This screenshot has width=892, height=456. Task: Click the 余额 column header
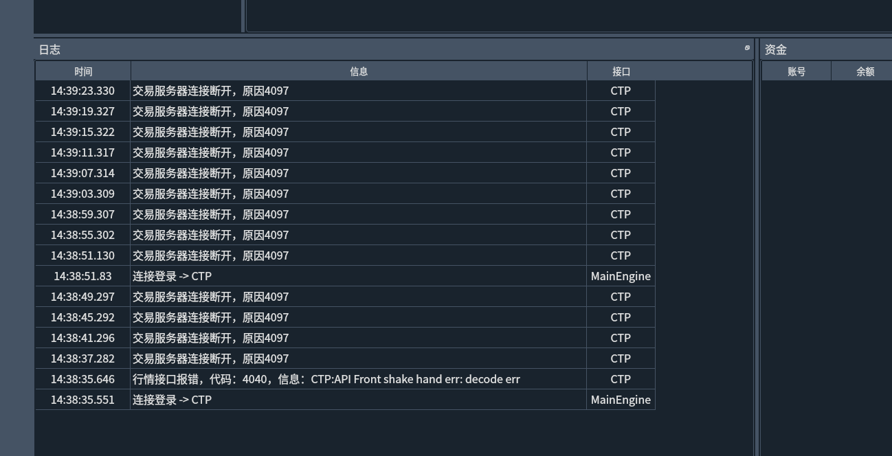(x=865, y=71)
